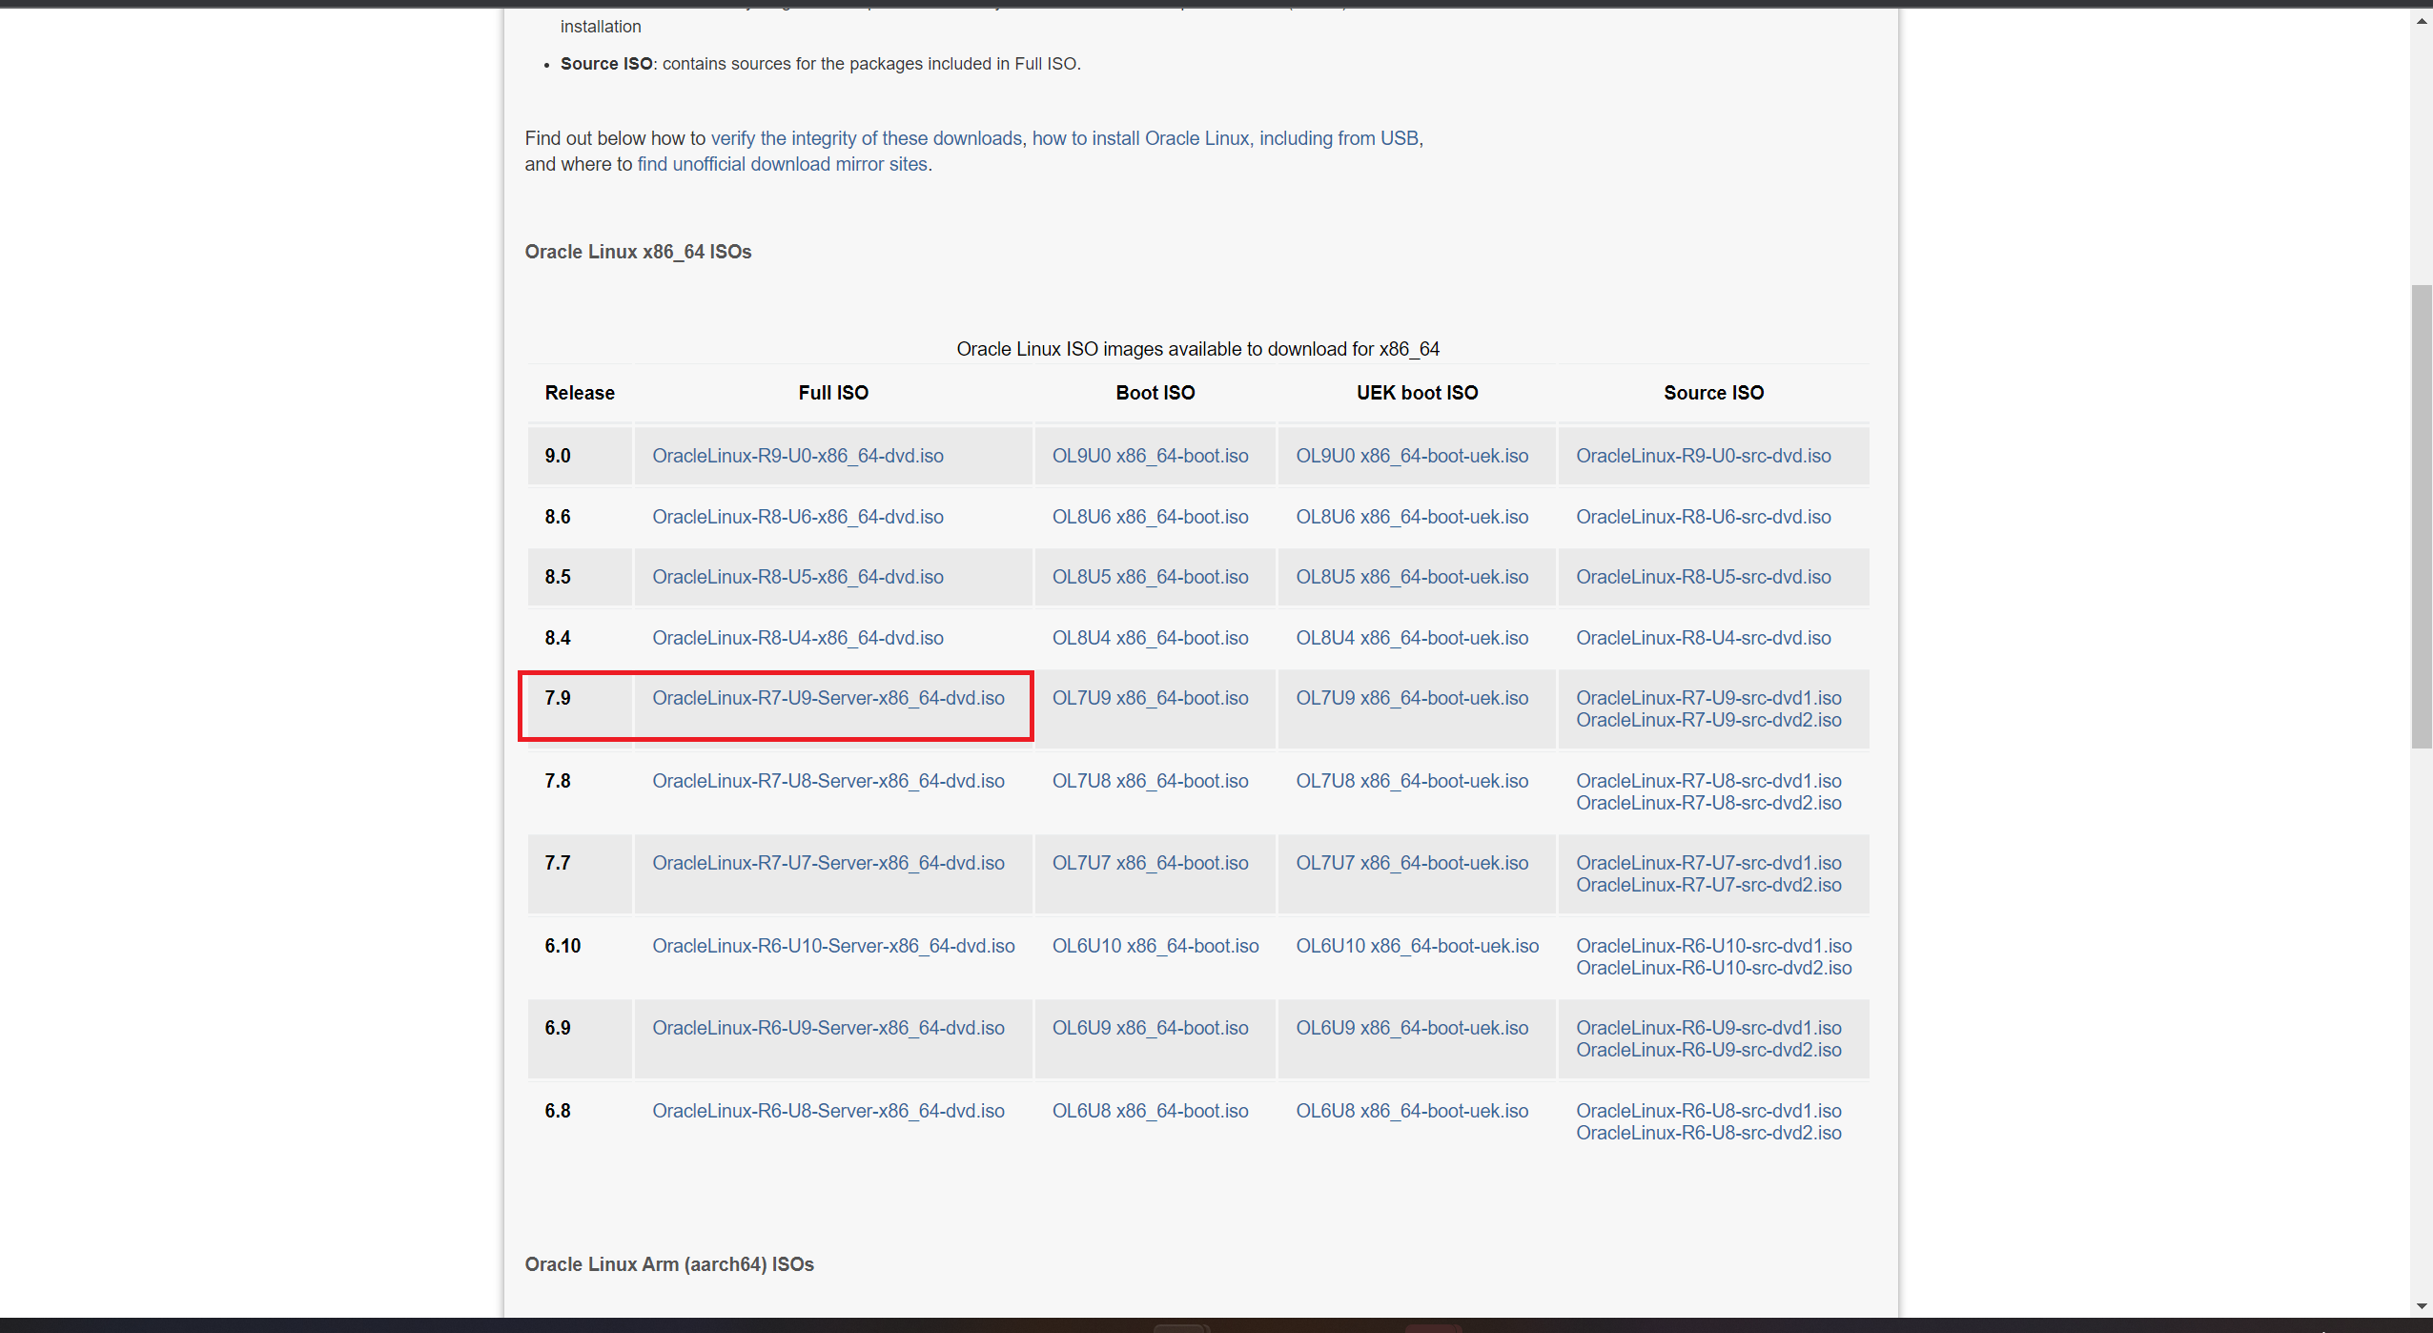This screenshot has width=2433, height=1333.
Task: Open OracleLinux-R7-U7-src-dvd1.iso link
Action: [x=1708, y=863]
